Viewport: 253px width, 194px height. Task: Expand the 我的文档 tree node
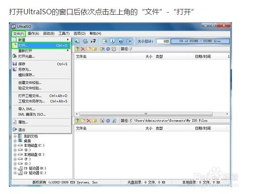click(15, 136)
